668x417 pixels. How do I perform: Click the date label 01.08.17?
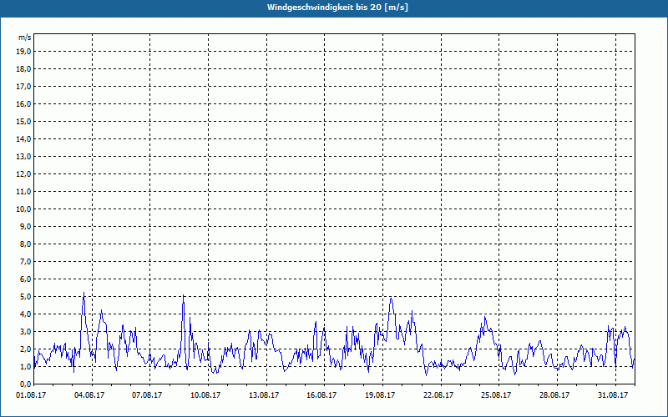tap(31, 395)
